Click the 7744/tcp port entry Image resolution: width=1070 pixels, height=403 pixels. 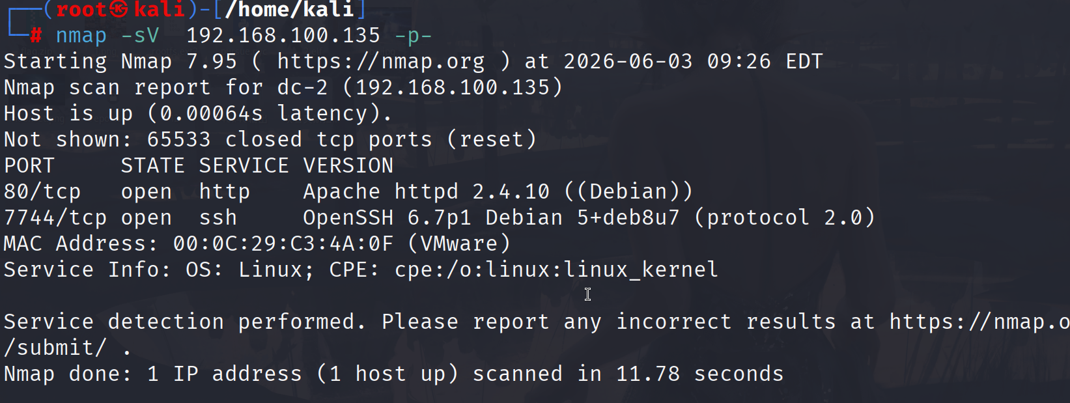pos(55,217)
